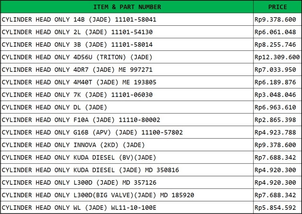Click the 3B (JADE) 11101-58014 item cell
This screenshot has height=214, width=302.
click(127, 44)
